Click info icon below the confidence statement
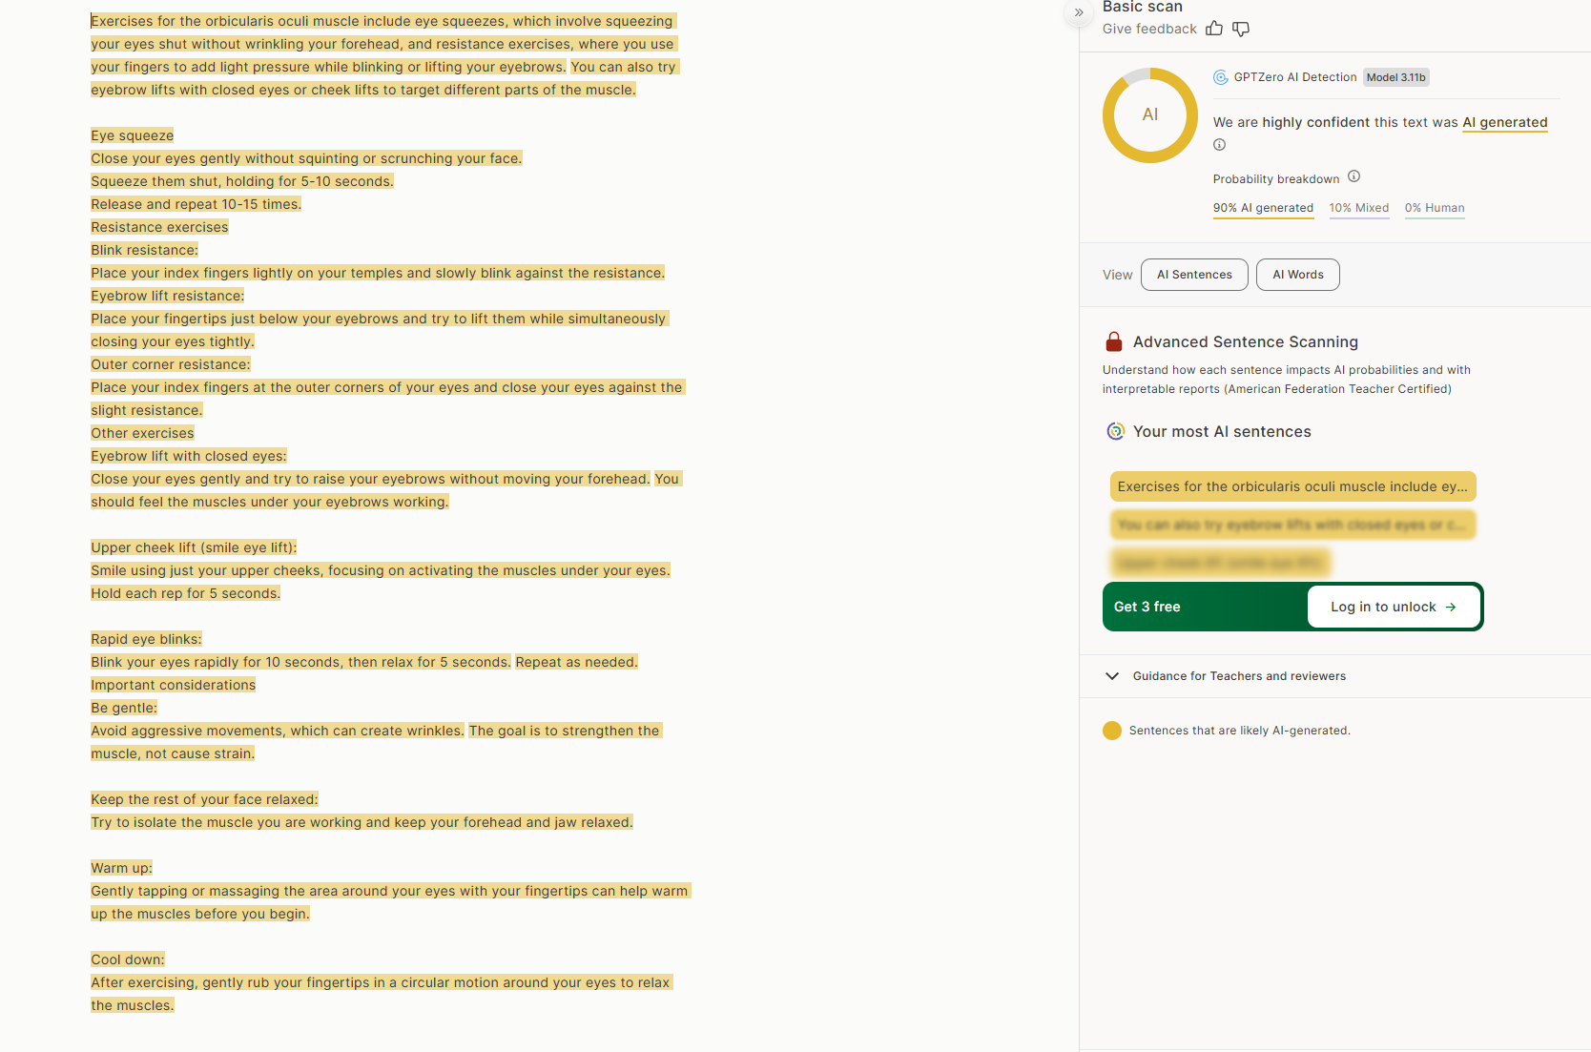The width and height of the screenshot is (1591, 1052). pyautogui.click(x=1219, y=145)
